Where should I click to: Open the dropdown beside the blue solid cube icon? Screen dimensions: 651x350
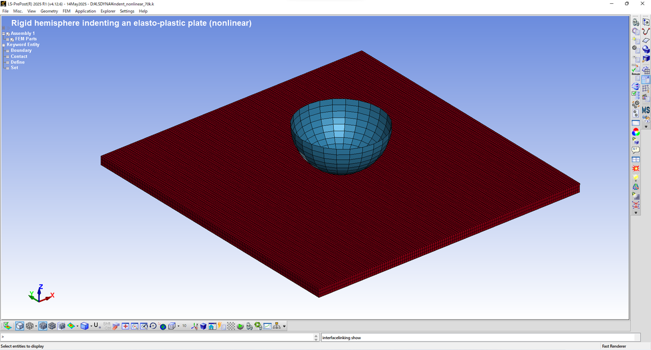coord(91,326)
